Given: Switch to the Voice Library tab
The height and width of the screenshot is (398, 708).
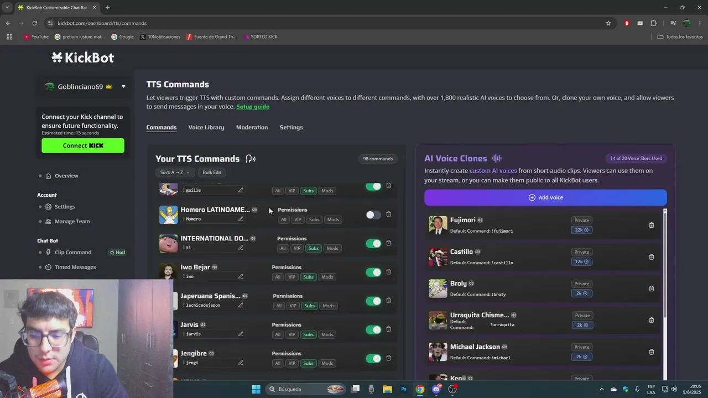Looking at the screenshot, I should 206,127.
